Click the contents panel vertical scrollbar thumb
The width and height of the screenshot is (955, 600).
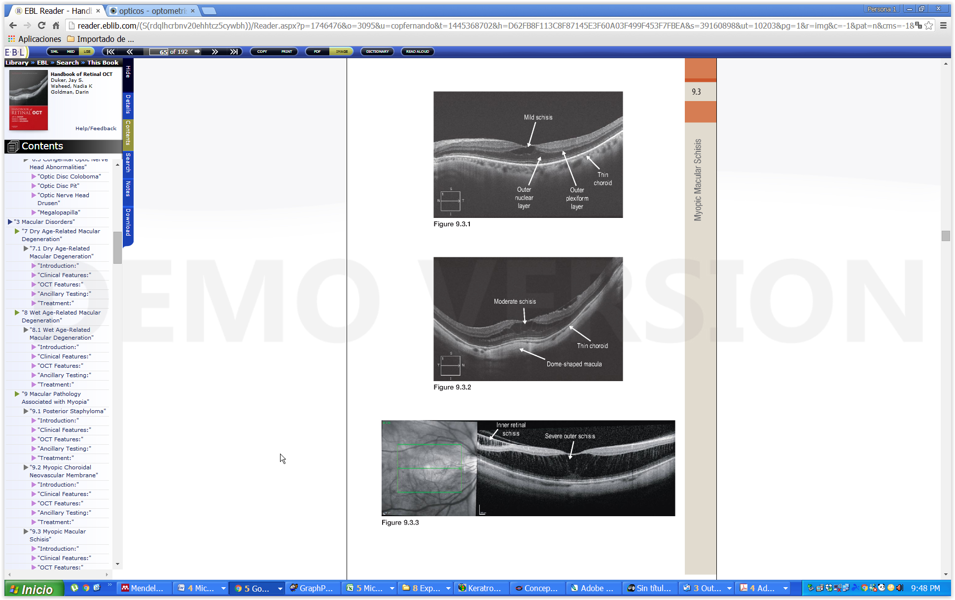pos(117,247)
